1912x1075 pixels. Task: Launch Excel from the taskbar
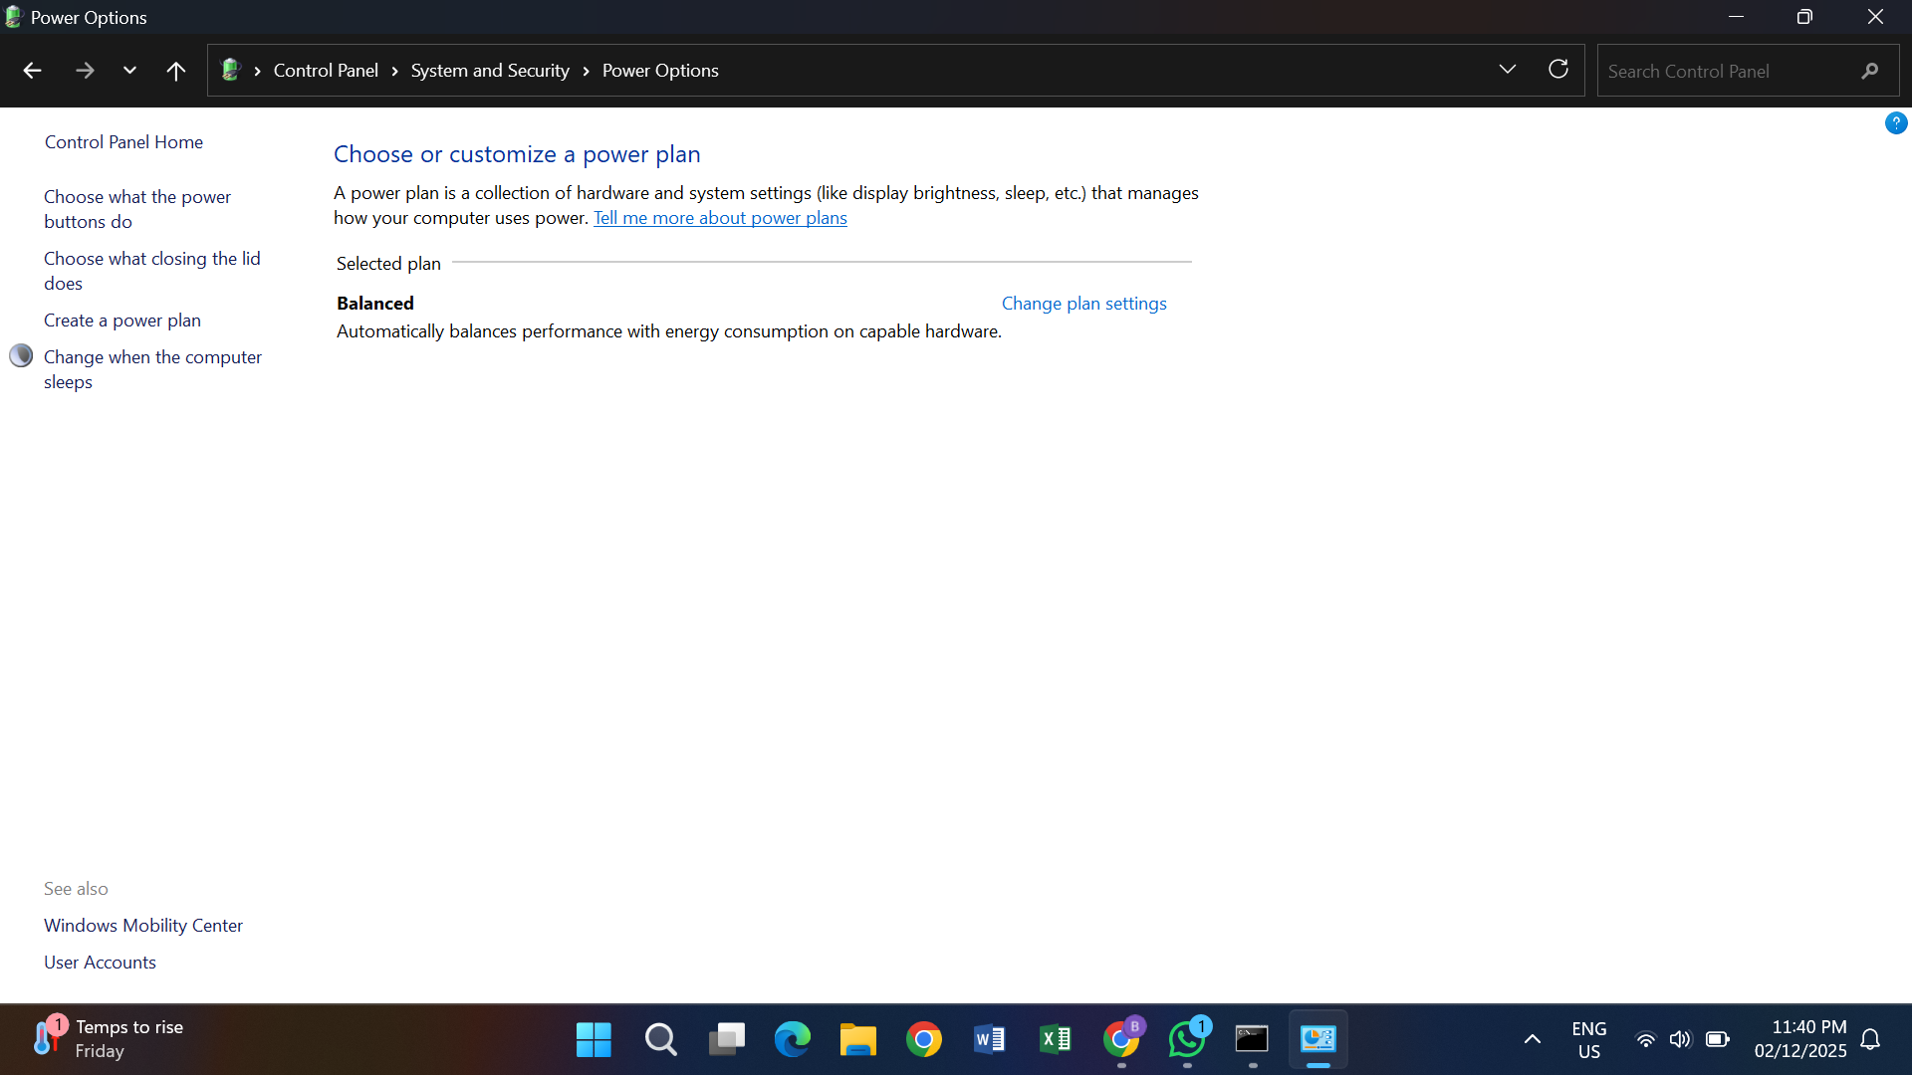click(1056, 1038)
